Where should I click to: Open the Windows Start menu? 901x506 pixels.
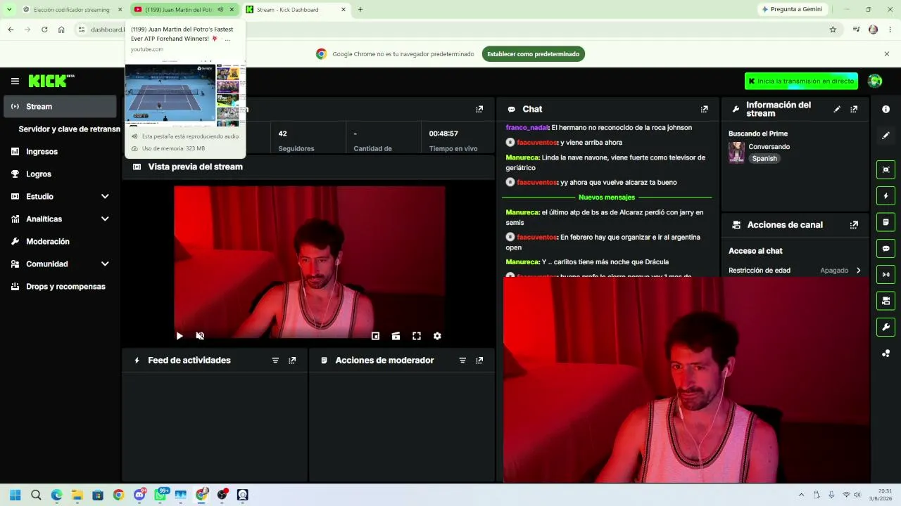coord(15,495)
